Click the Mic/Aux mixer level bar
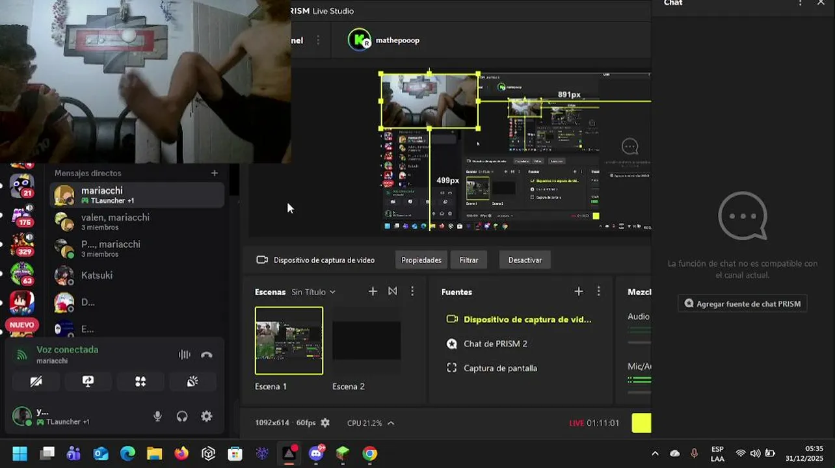The width and height of the screenshot is (835, 468). click(x=639, y=379)
